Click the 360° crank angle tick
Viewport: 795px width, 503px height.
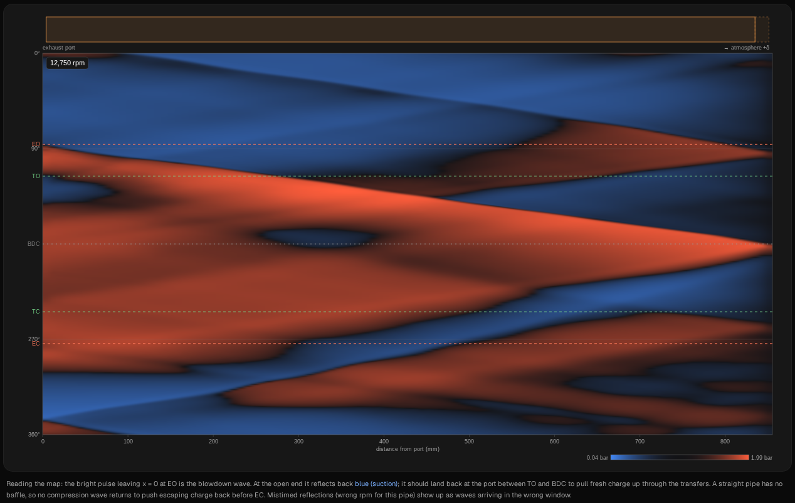(x=34, y=435)
